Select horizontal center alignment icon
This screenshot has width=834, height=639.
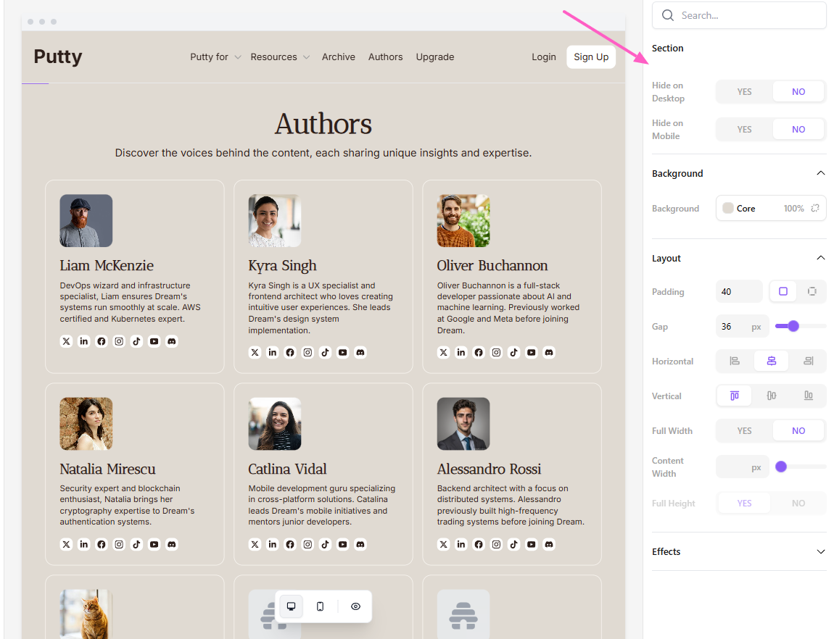(771, 361)
